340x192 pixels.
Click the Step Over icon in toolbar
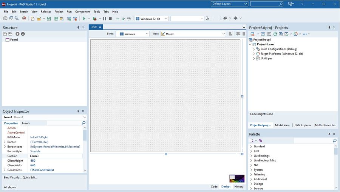[123, 19]
